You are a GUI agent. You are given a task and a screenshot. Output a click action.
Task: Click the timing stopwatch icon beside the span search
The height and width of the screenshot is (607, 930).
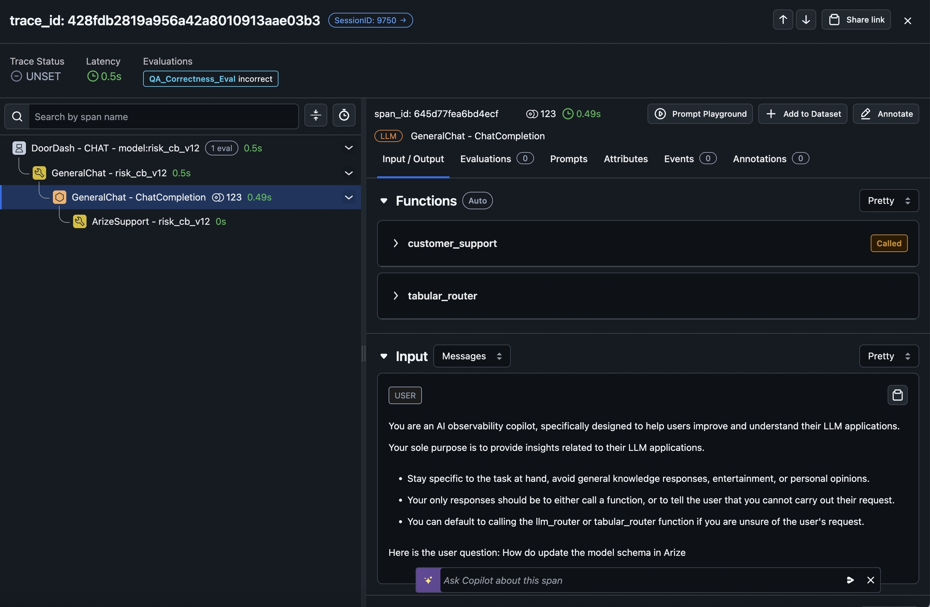point(344,116)
